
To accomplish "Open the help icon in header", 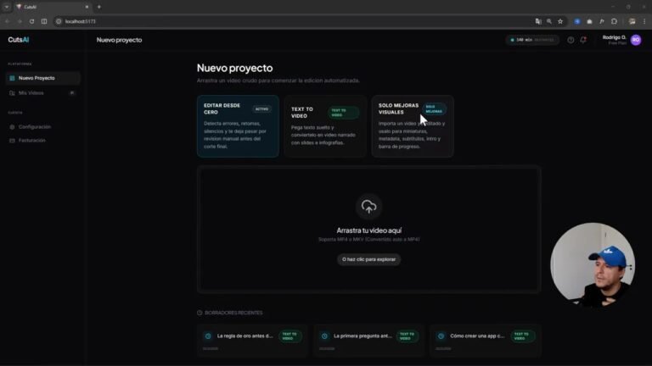I will click(x=570, y=40).
